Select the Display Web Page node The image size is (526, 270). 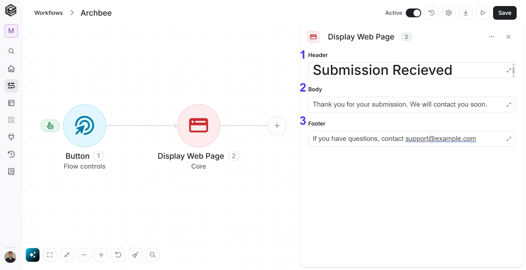click(x=199, y=126)
